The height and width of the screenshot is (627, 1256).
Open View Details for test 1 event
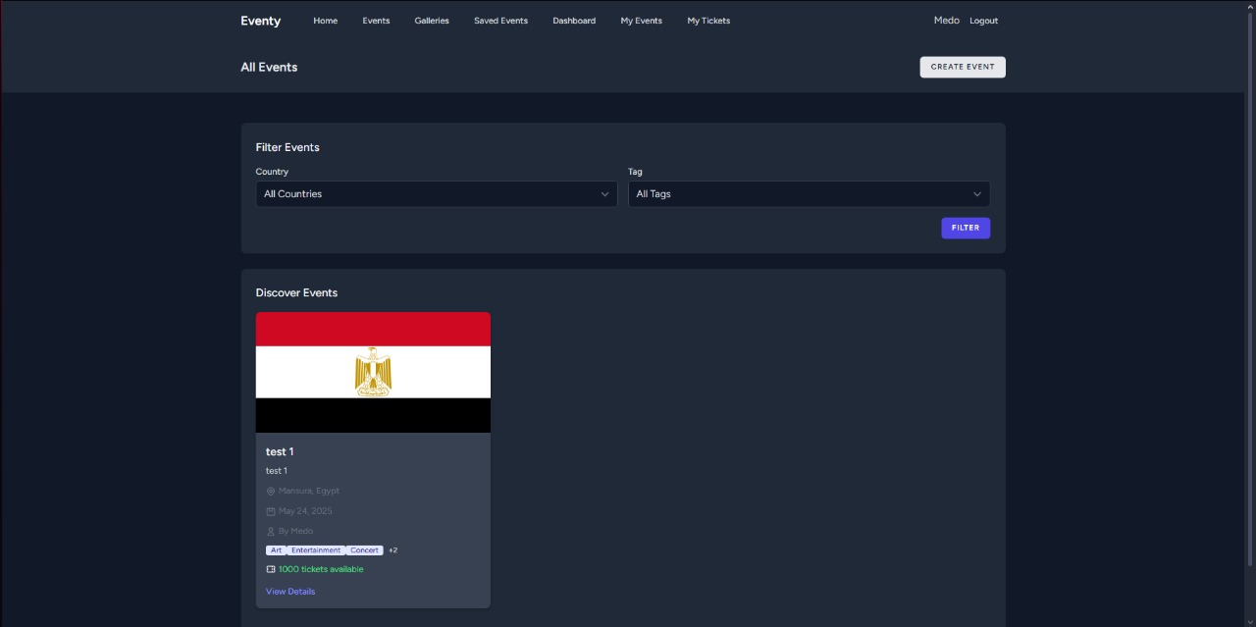tap(290, 592)
